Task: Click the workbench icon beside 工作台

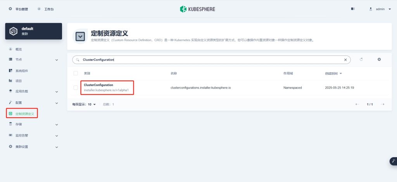Action: click(39, 9)
